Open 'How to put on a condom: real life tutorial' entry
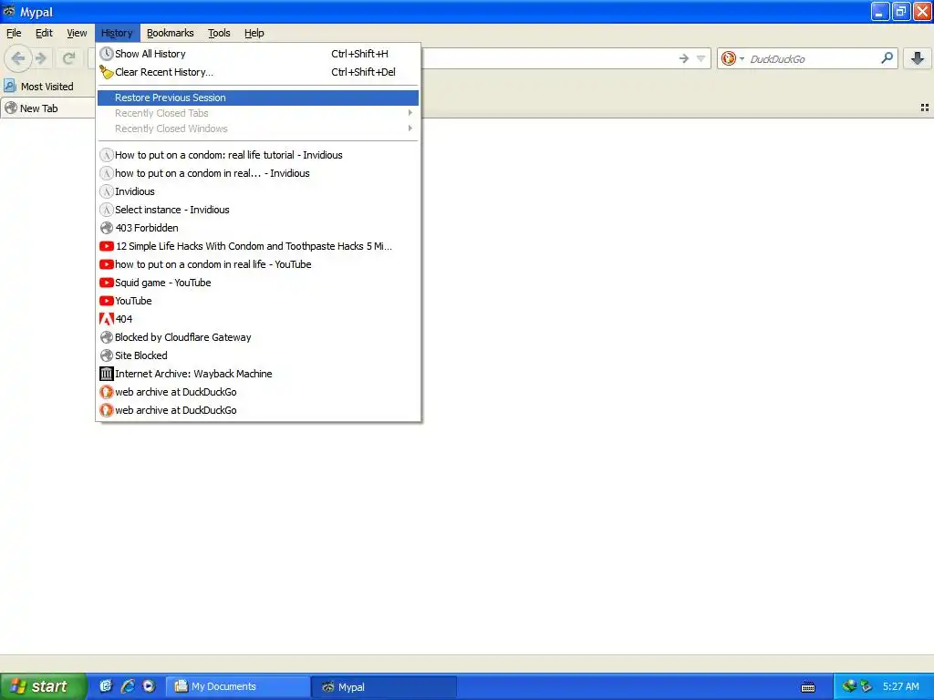Screen dimensions: 934x700 pyautogui.click(x=258, y=155)
